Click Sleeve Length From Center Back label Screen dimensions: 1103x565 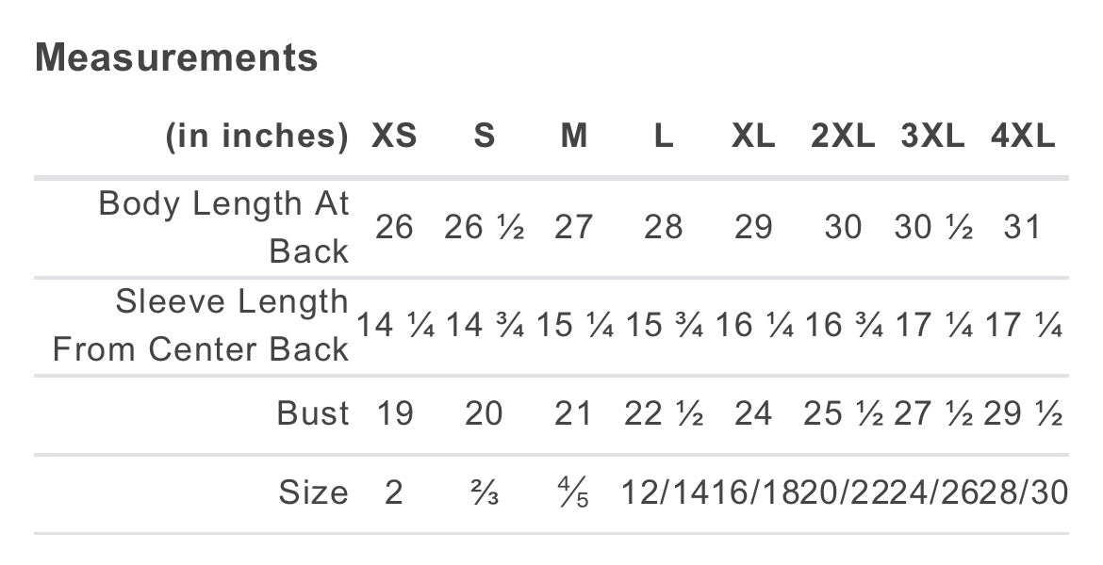click(201, 325)
